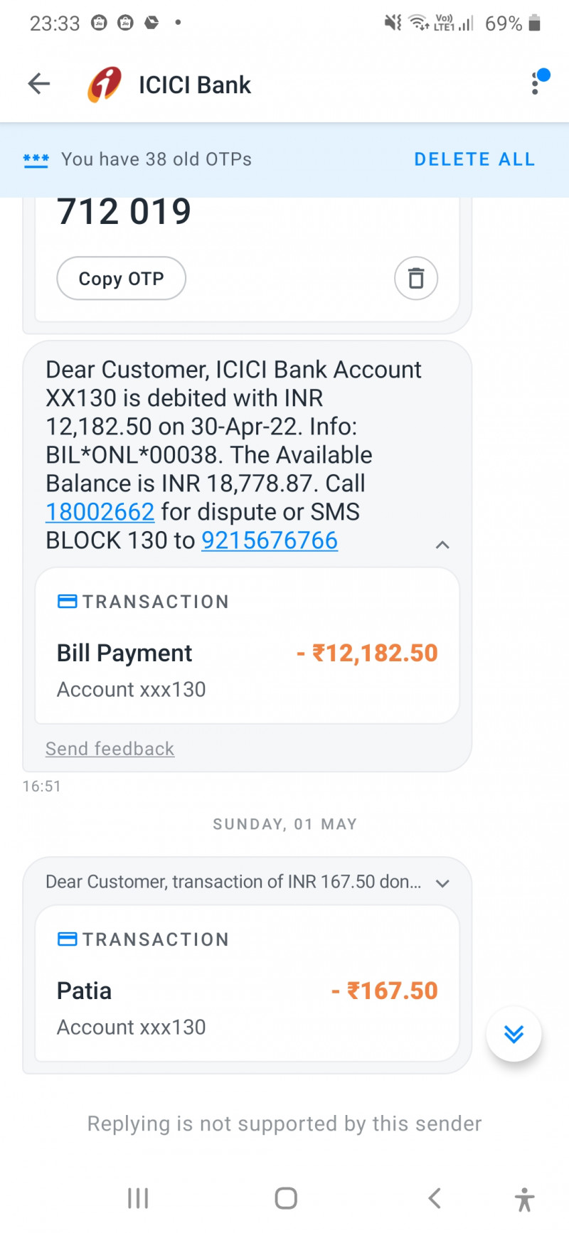Tap the back arrow in header
Image resolution: width=569 pixels, height=1233 pixels.
point(39,84)
